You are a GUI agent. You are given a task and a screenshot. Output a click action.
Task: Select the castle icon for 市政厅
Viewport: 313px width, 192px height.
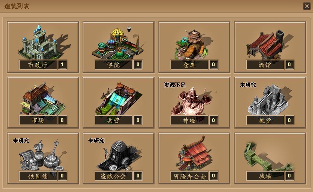[x=43, y=42]
